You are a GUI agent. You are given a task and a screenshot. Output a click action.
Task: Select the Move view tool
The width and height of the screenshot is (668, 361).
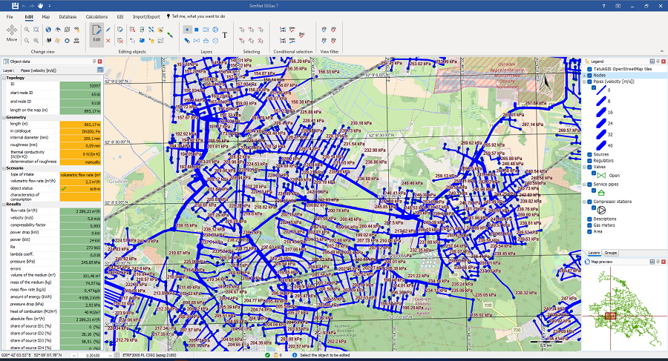pos(11,33)
